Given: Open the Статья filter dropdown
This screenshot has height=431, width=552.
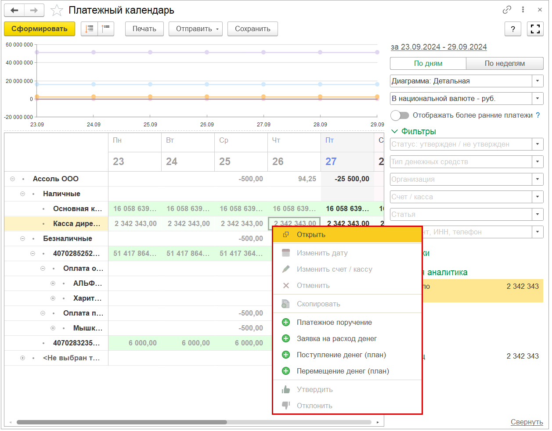Looking at the screenshot, I should click(538, 214).
